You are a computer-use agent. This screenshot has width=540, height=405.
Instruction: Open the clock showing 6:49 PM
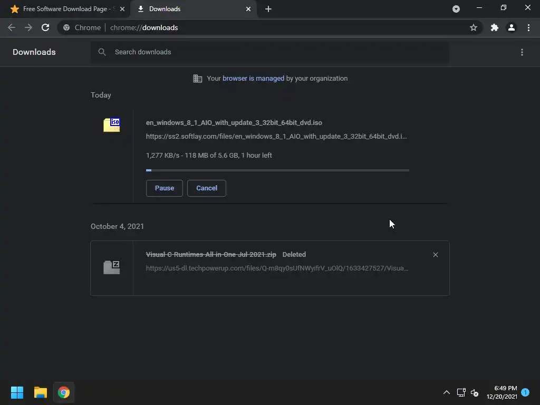[502, 392]
